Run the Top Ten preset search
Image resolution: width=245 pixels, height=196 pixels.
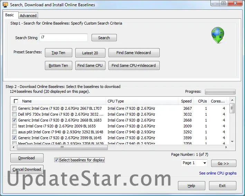point(58,53)
